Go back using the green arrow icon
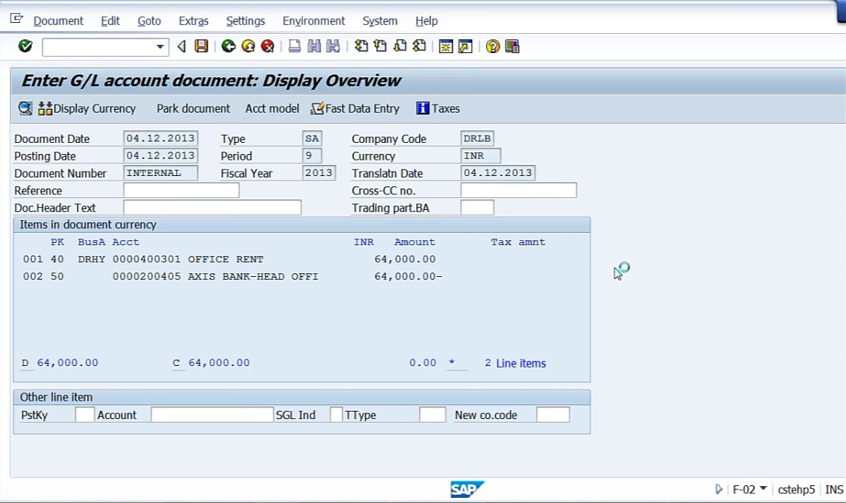 point(228,46)
